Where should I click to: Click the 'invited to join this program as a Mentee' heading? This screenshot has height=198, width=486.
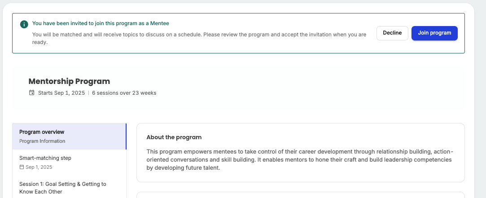[101, 23]
